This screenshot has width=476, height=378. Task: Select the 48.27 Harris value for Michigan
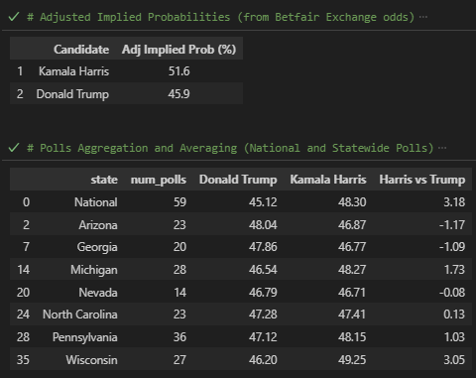click(x=352, y=270)
